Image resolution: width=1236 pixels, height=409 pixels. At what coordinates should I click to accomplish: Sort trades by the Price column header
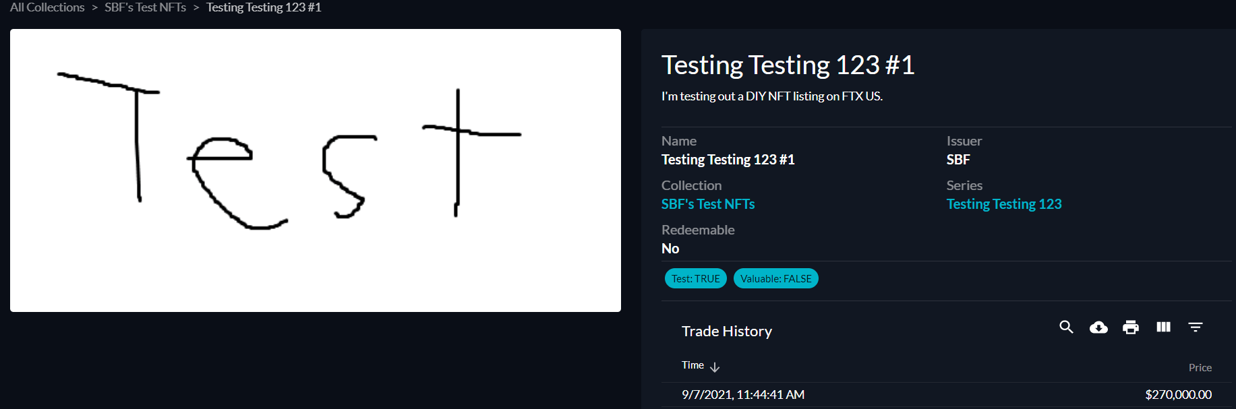pos(1200,367)
